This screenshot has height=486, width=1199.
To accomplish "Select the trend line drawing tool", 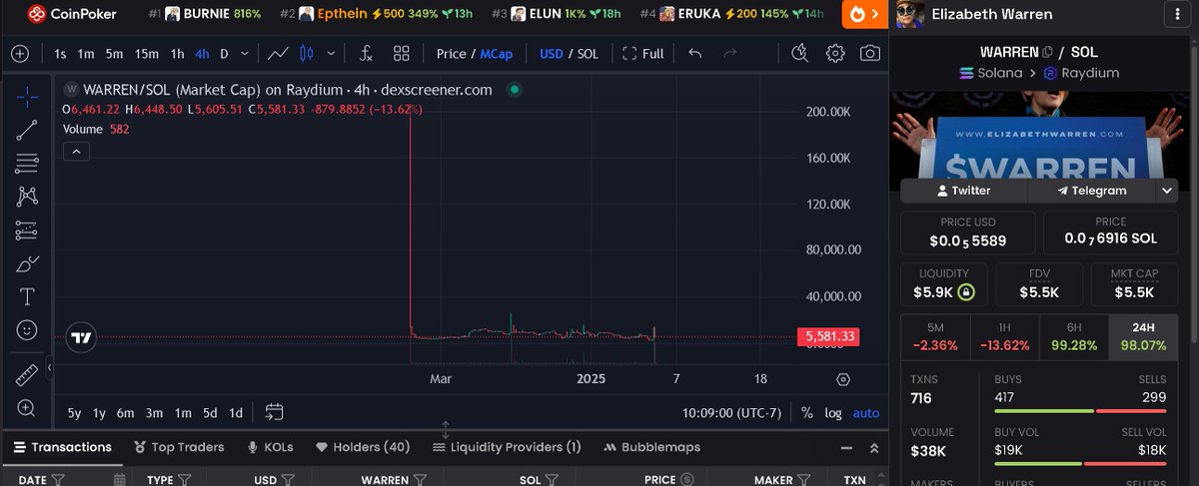I will coord(27,129).
